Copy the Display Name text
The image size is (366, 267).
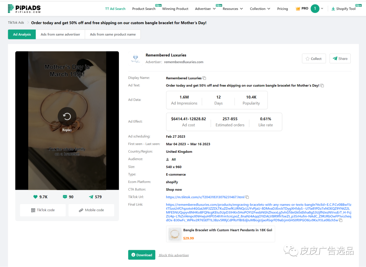point(204,78)
